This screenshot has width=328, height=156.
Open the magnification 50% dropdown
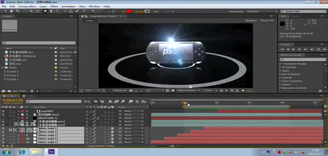tap(92, 90)
